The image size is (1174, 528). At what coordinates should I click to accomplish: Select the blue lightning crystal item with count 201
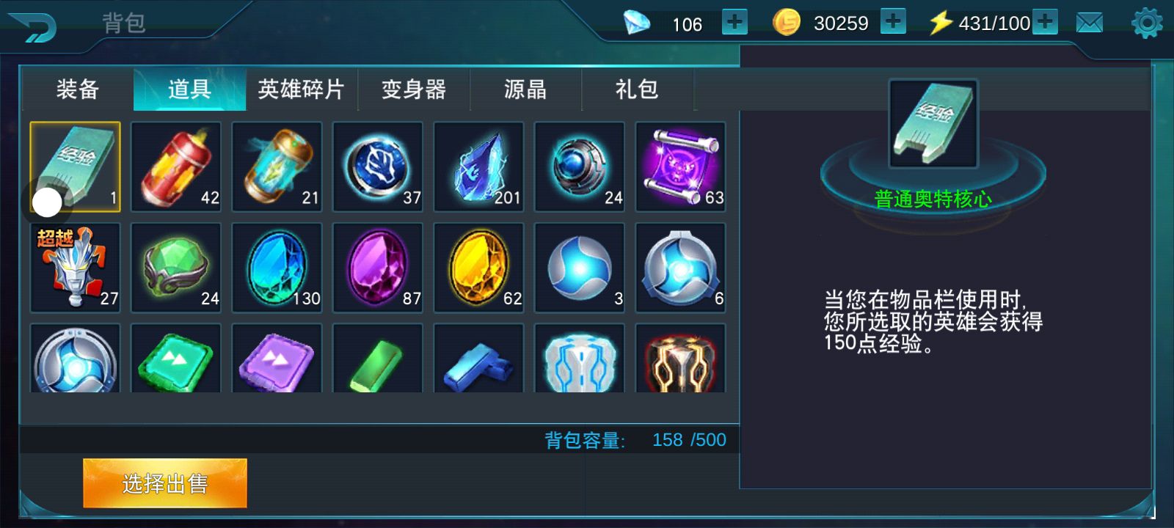click(x=479, y=167)
